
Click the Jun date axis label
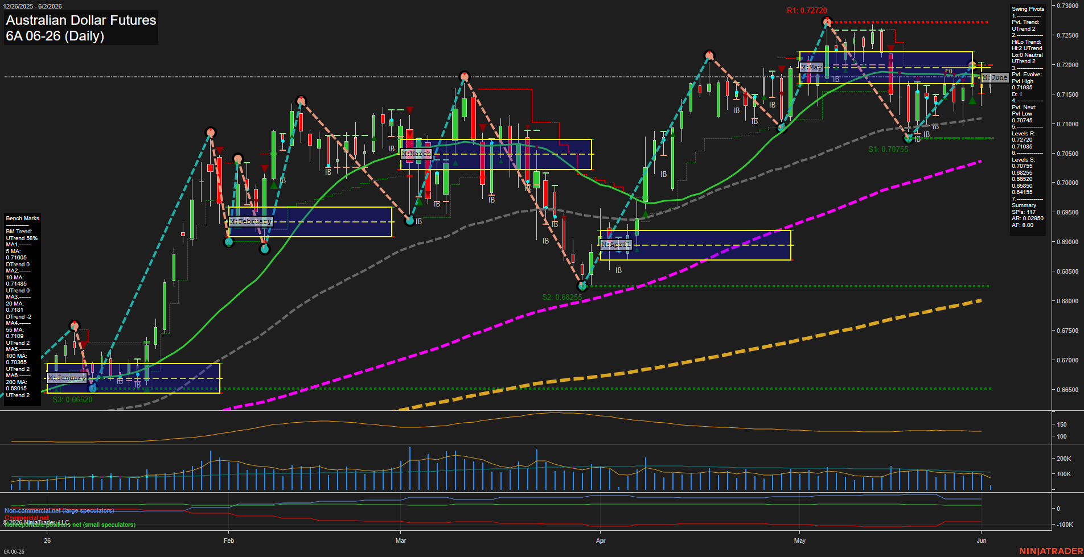982,541
